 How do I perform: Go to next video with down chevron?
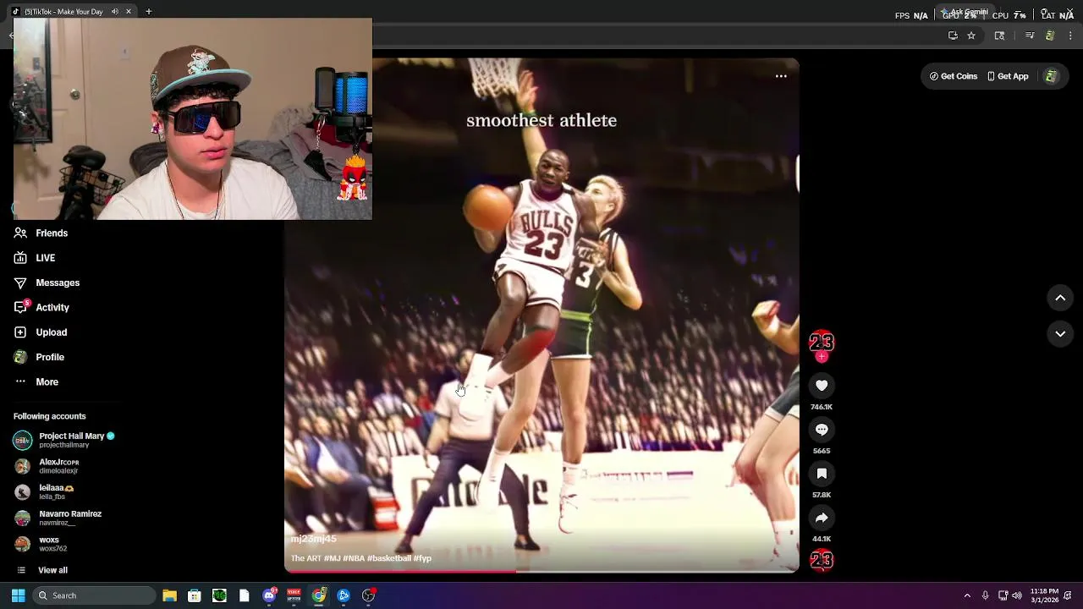coord(1060,334)
